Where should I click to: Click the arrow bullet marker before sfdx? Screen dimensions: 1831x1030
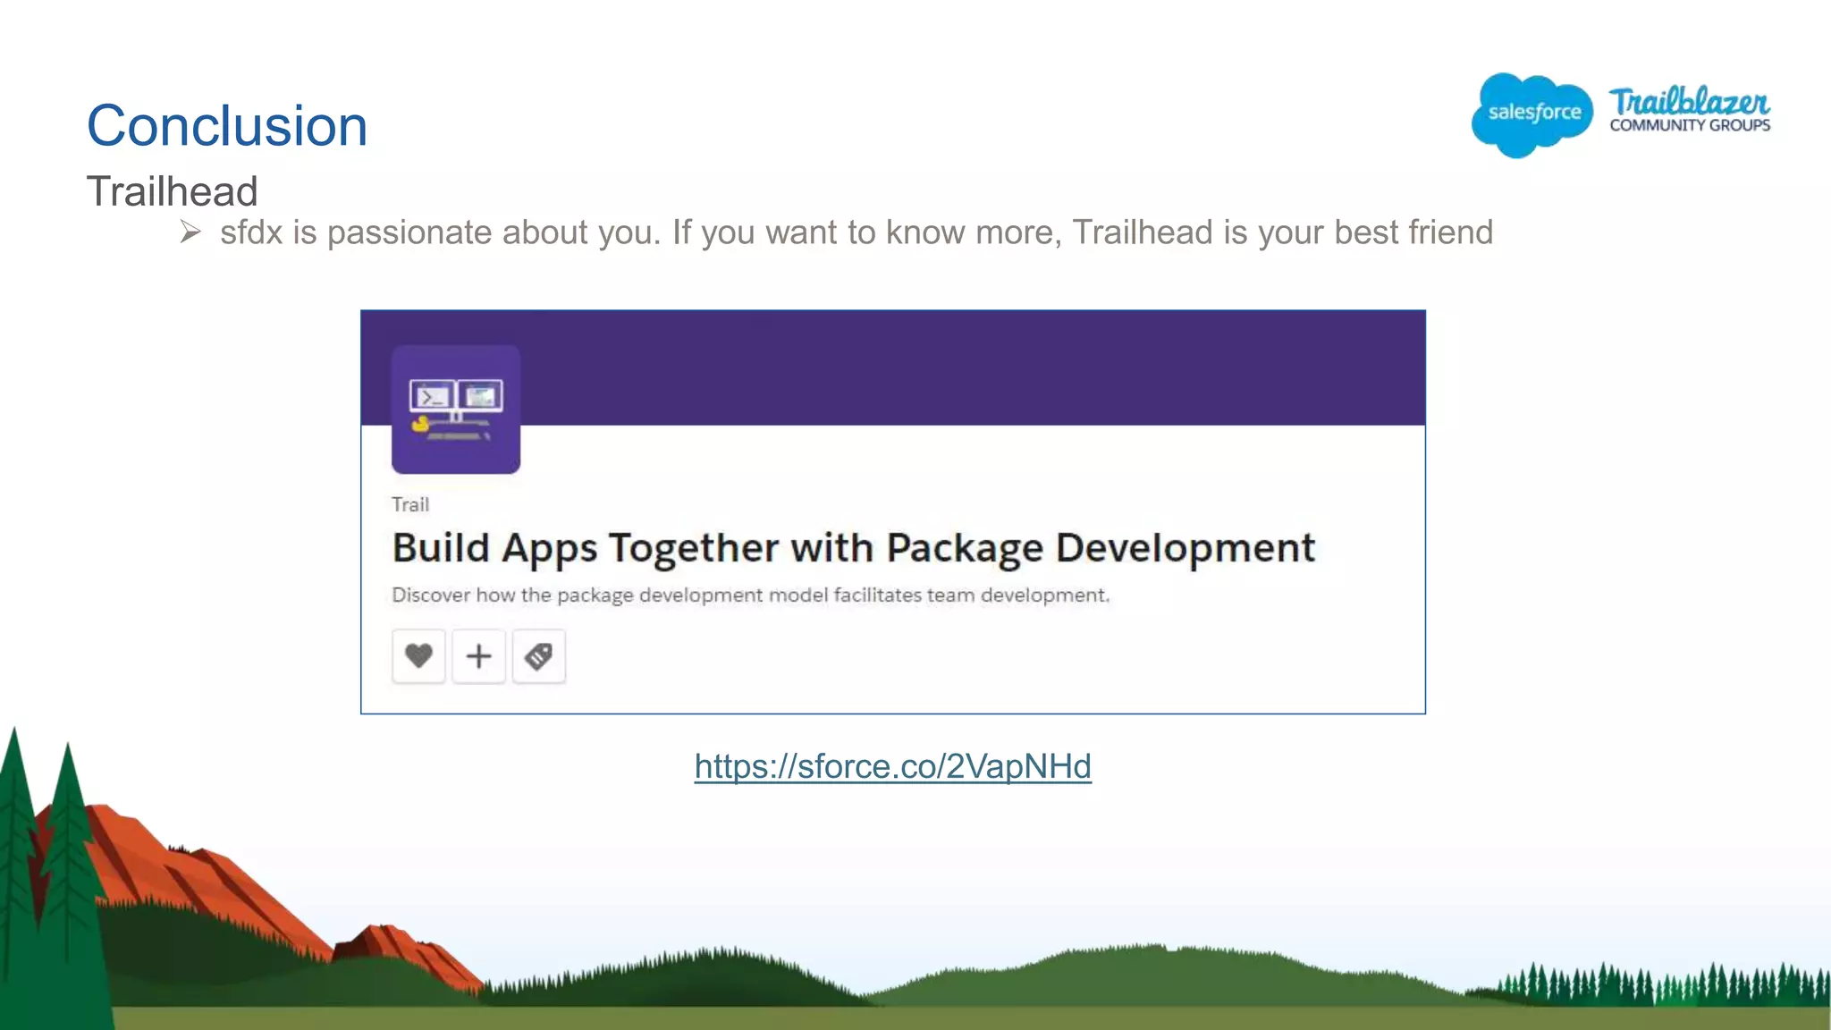coord(190,232)
